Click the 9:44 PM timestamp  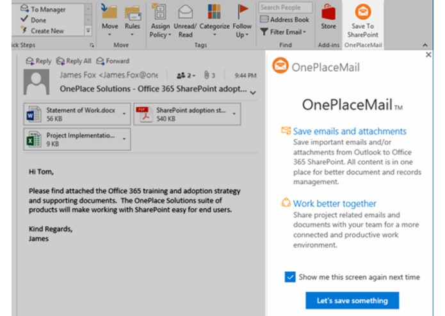tap(245, 75)
